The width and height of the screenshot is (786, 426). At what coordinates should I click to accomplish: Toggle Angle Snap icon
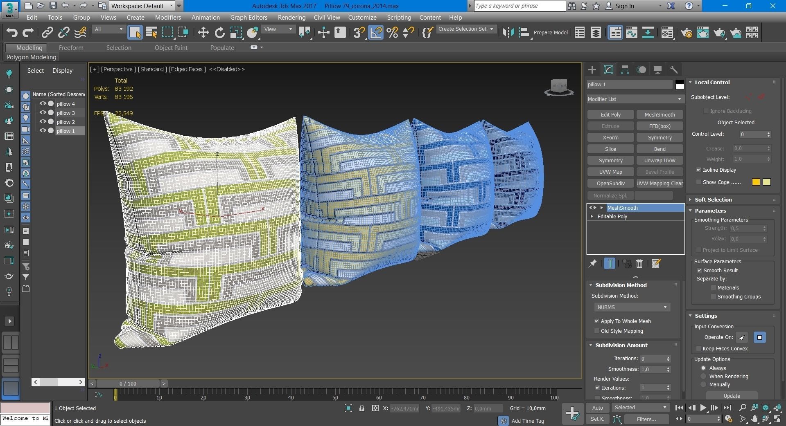[x=376, y=32]
